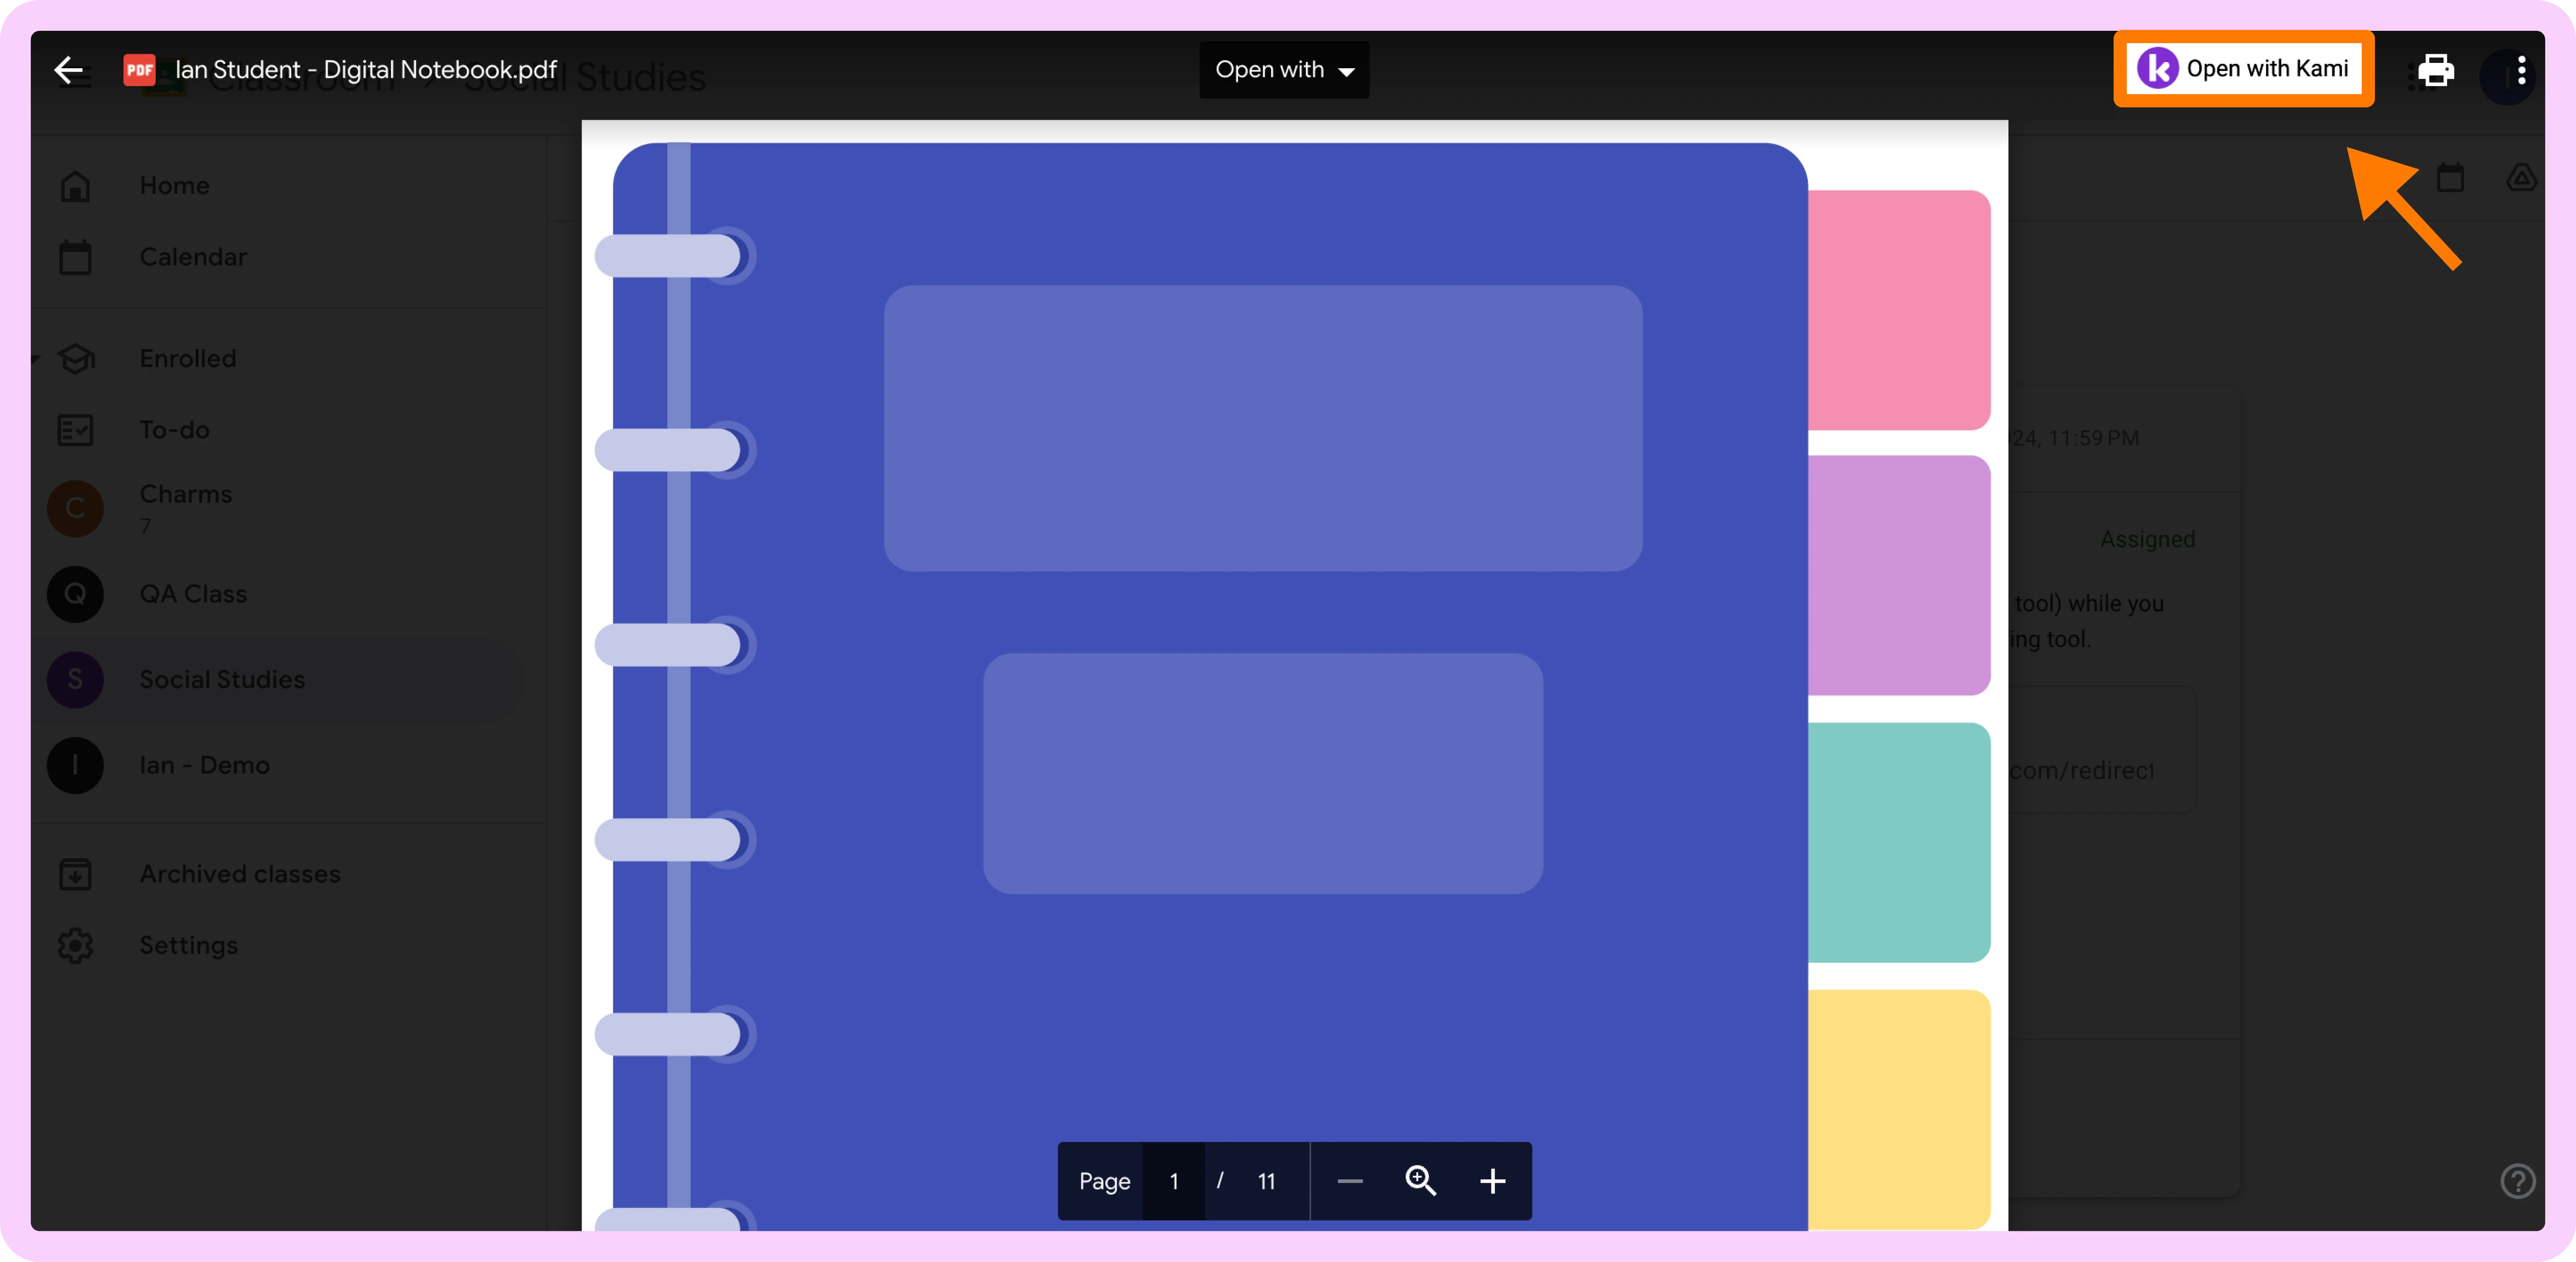2576x1262 pixels.
Task: Open the three-dot more actions menu
Action: coord(2521,70)
